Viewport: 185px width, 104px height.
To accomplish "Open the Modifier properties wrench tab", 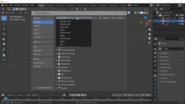I will coord(155,80).
